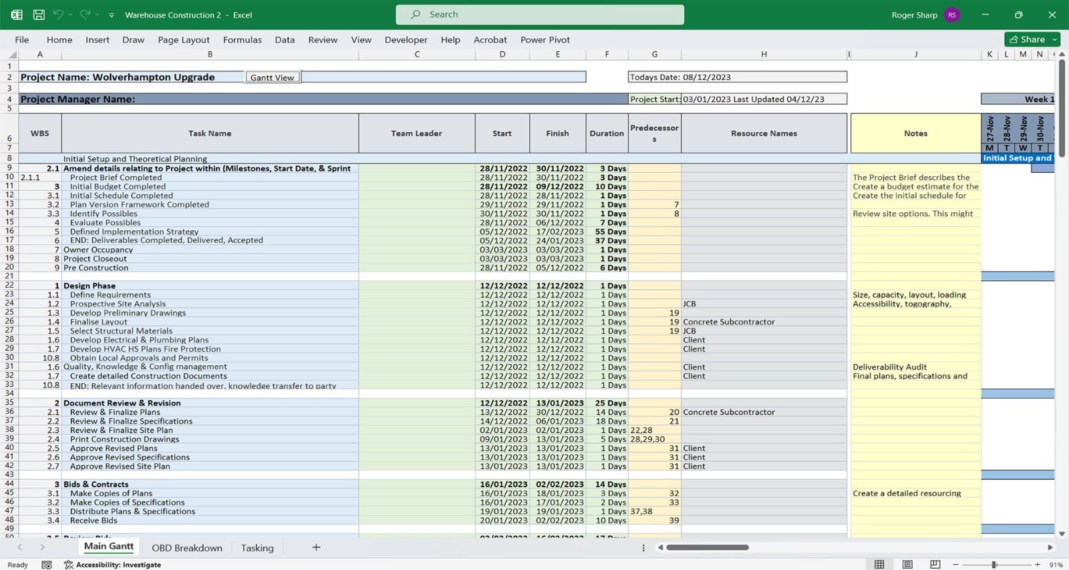Click the macro recording status bar icon

pos(47,565)
